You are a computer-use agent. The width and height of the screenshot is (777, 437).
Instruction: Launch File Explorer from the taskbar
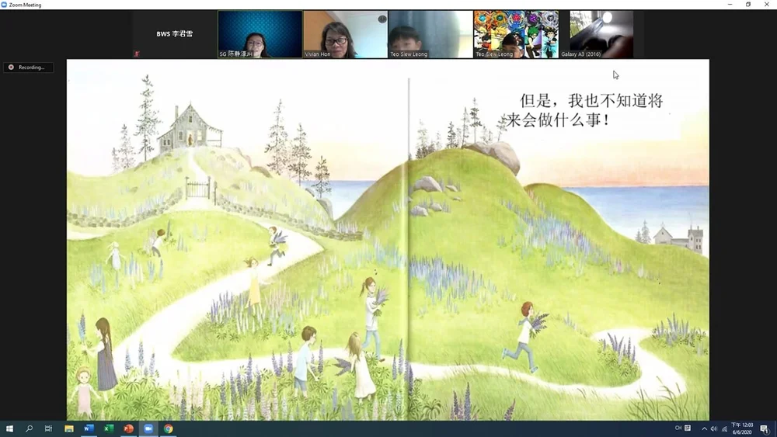click(69, 428)
